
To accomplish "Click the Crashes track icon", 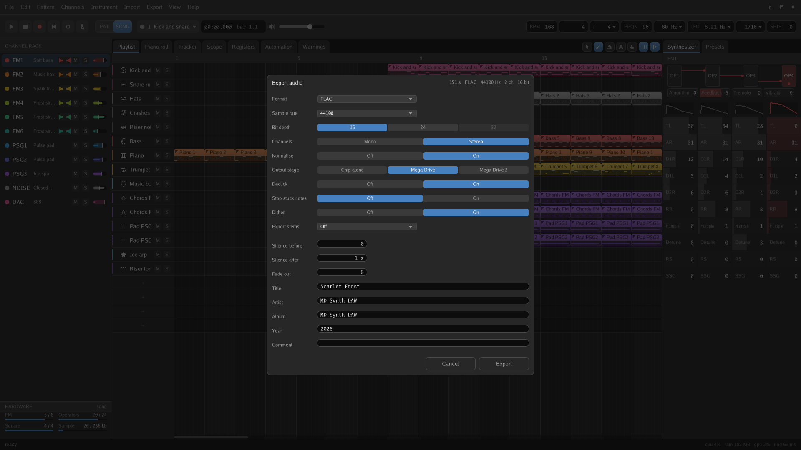I will [x=123, y=113].
